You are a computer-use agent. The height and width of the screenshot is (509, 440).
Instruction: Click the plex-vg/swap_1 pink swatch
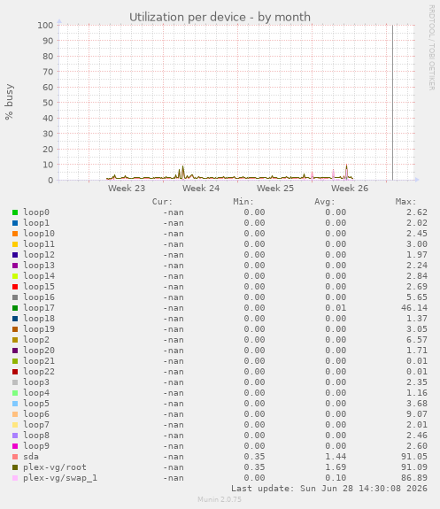(x=15, y=478)
